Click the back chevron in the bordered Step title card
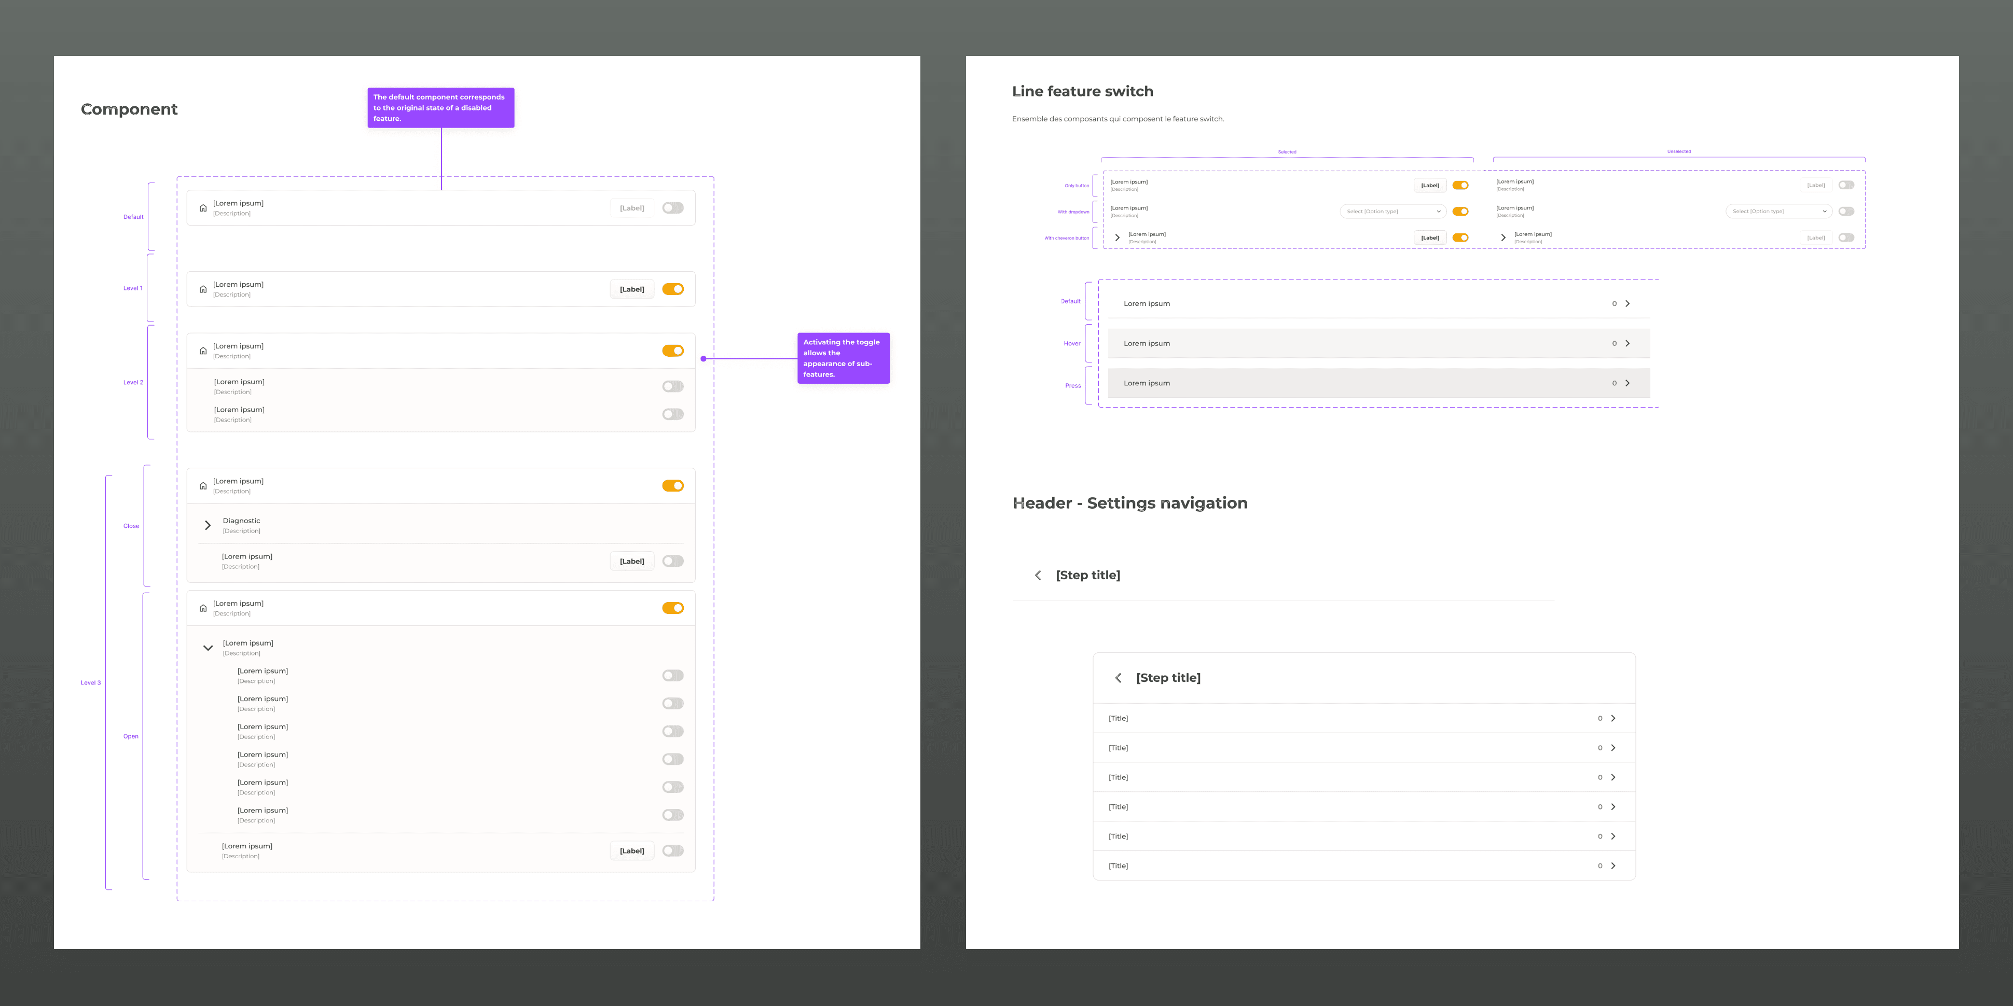This screenshot has width=2013, height=1006. point(1118,678)
